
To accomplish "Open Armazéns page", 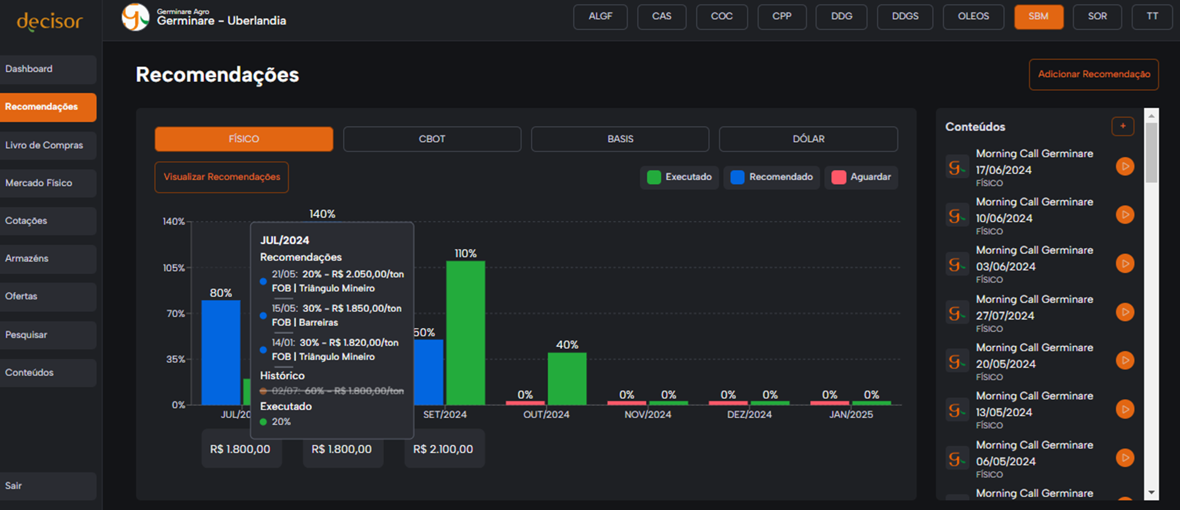I will pos(48,259).
